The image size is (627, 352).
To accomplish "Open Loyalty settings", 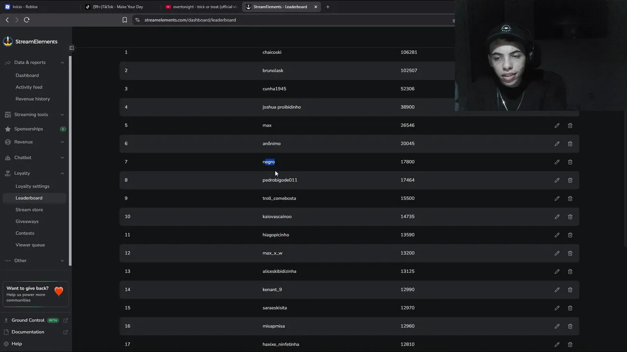I will (x=32, y=186).
